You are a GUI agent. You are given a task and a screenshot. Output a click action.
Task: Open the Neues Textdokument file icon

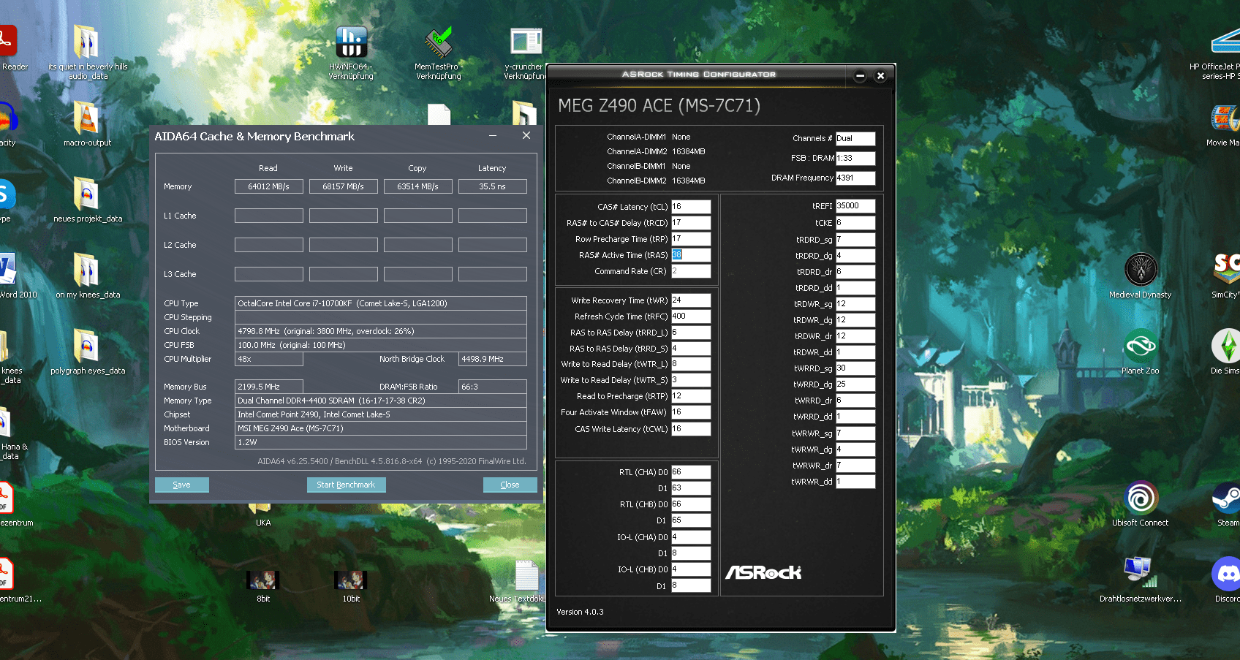(526, 575)
